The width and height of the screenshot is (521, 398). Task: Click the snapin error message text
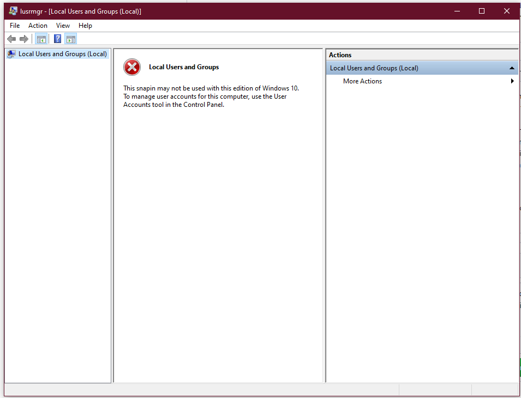211,97
